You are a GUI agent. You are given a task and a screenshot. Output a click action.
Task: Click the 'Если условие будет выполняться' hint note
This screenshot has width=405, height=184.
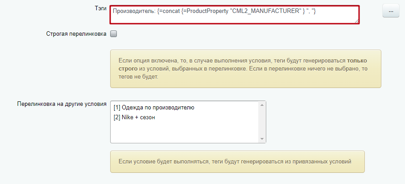(237, 162)
